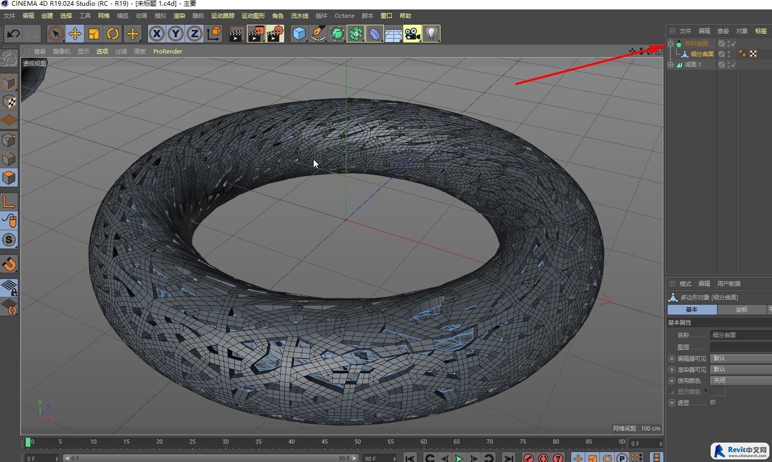Click timeline at frame 30
772x462 pixels.
pyautogui.click(x=226, y=443)
